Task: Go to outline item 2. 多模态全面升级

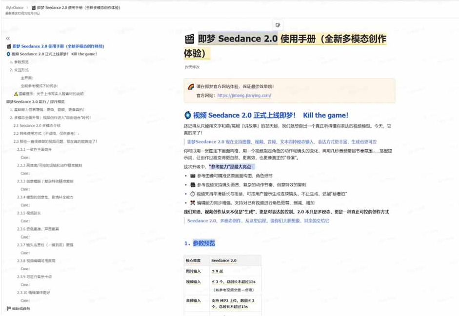Action: coord(50,118)
